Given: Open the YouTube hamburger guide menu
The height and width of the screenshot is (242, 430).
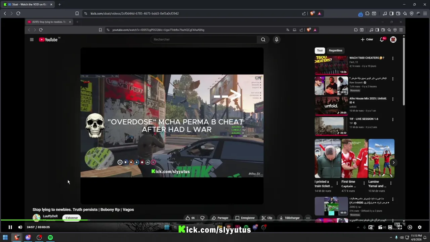Looking at the screenshot, I should [x=32, y=39].
